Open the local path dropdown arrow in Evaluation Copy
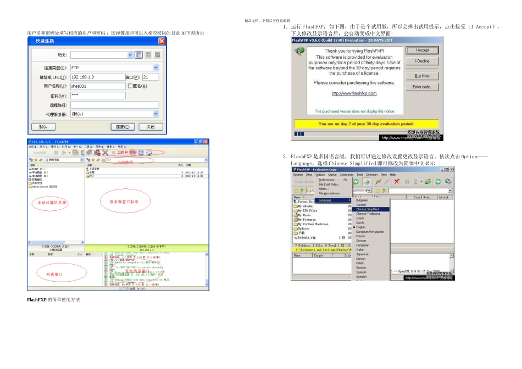 click(x=369, y=191)
